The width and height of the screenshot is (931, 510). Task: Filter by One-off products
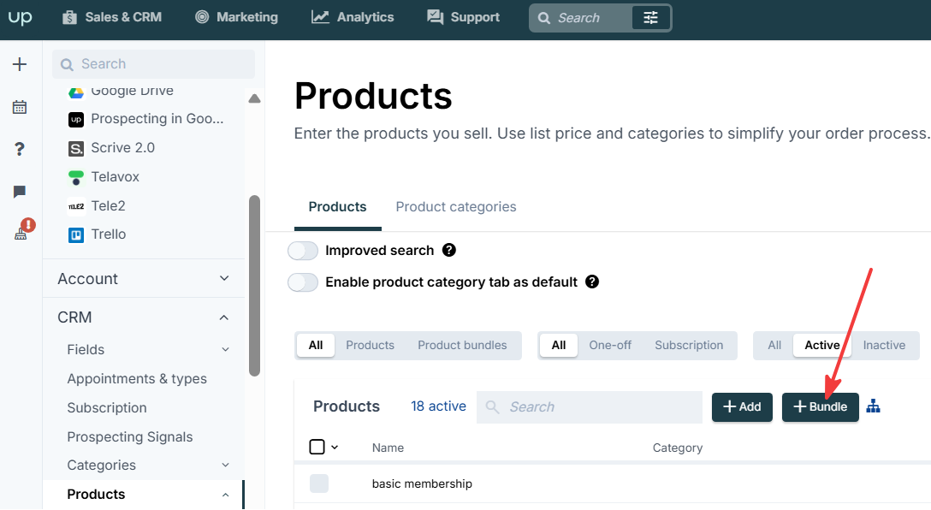(x=610, y=346)
